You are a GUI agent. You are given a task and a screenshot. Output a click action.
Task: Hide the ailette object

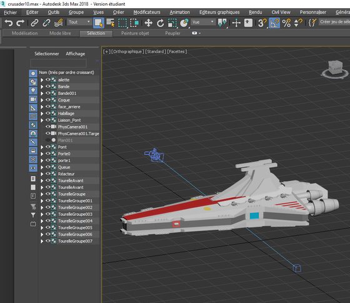[47, 80]
